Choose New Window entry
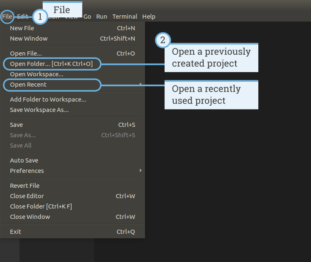Viewport: 311px width, 262px height. tap(73, 39)
